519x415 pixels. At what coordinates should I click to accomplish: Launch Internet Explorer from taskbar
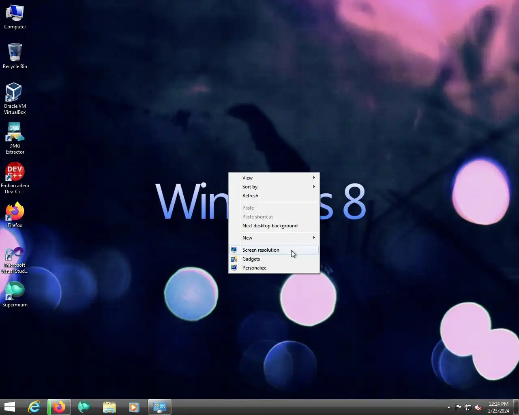34,407
